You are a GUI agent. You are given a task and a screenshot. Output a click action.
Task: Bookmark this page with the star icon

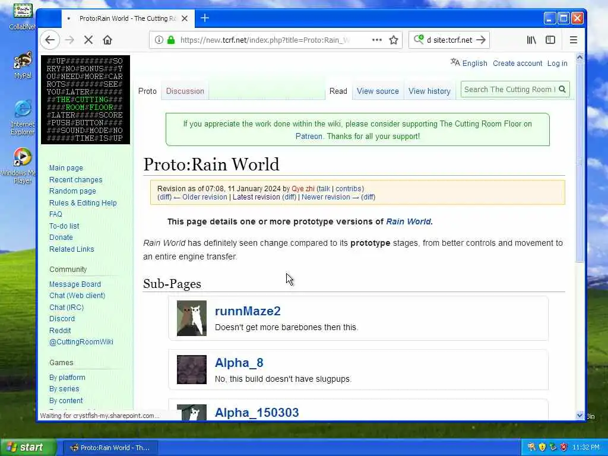pos(394,40)
